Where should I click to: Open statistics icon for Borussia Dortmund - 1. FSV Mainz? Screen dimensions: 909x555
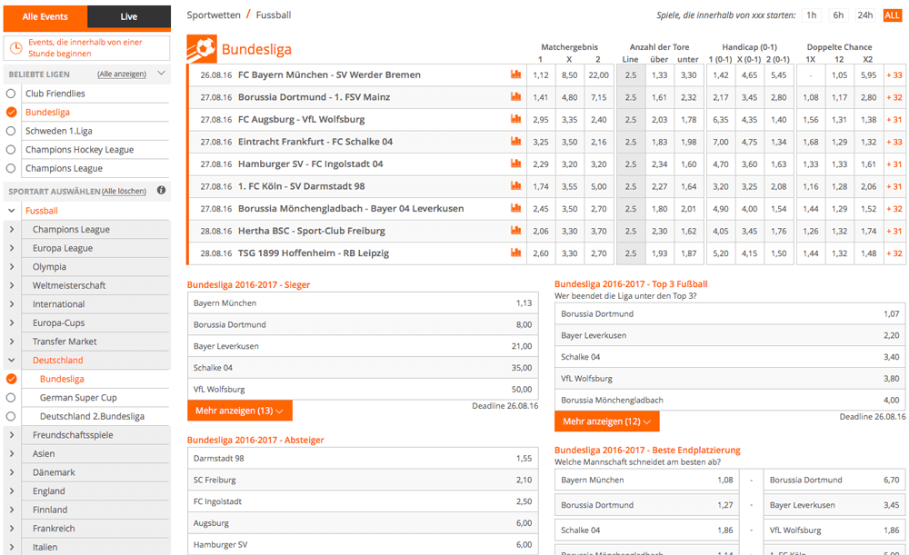515,97
